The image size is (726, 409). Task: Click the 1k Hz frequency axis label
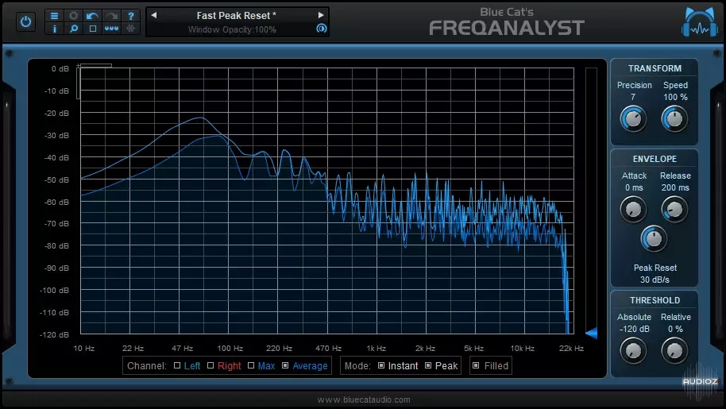click(x=376, y=349)
